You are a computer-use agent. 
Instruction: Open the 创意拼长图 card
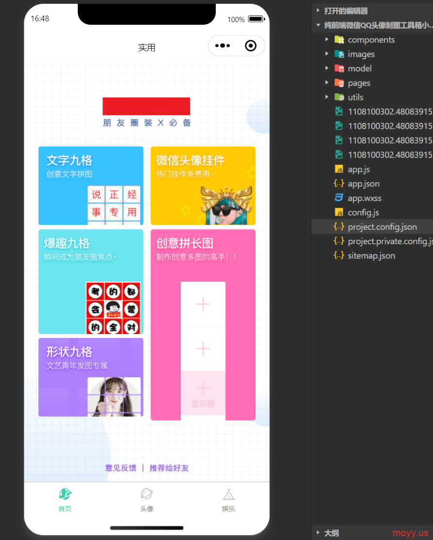203,325
